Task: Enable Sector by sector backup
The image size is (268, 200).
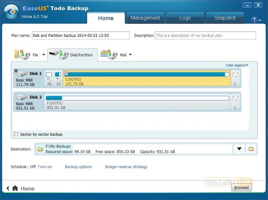Action: (x=16, y=134)
